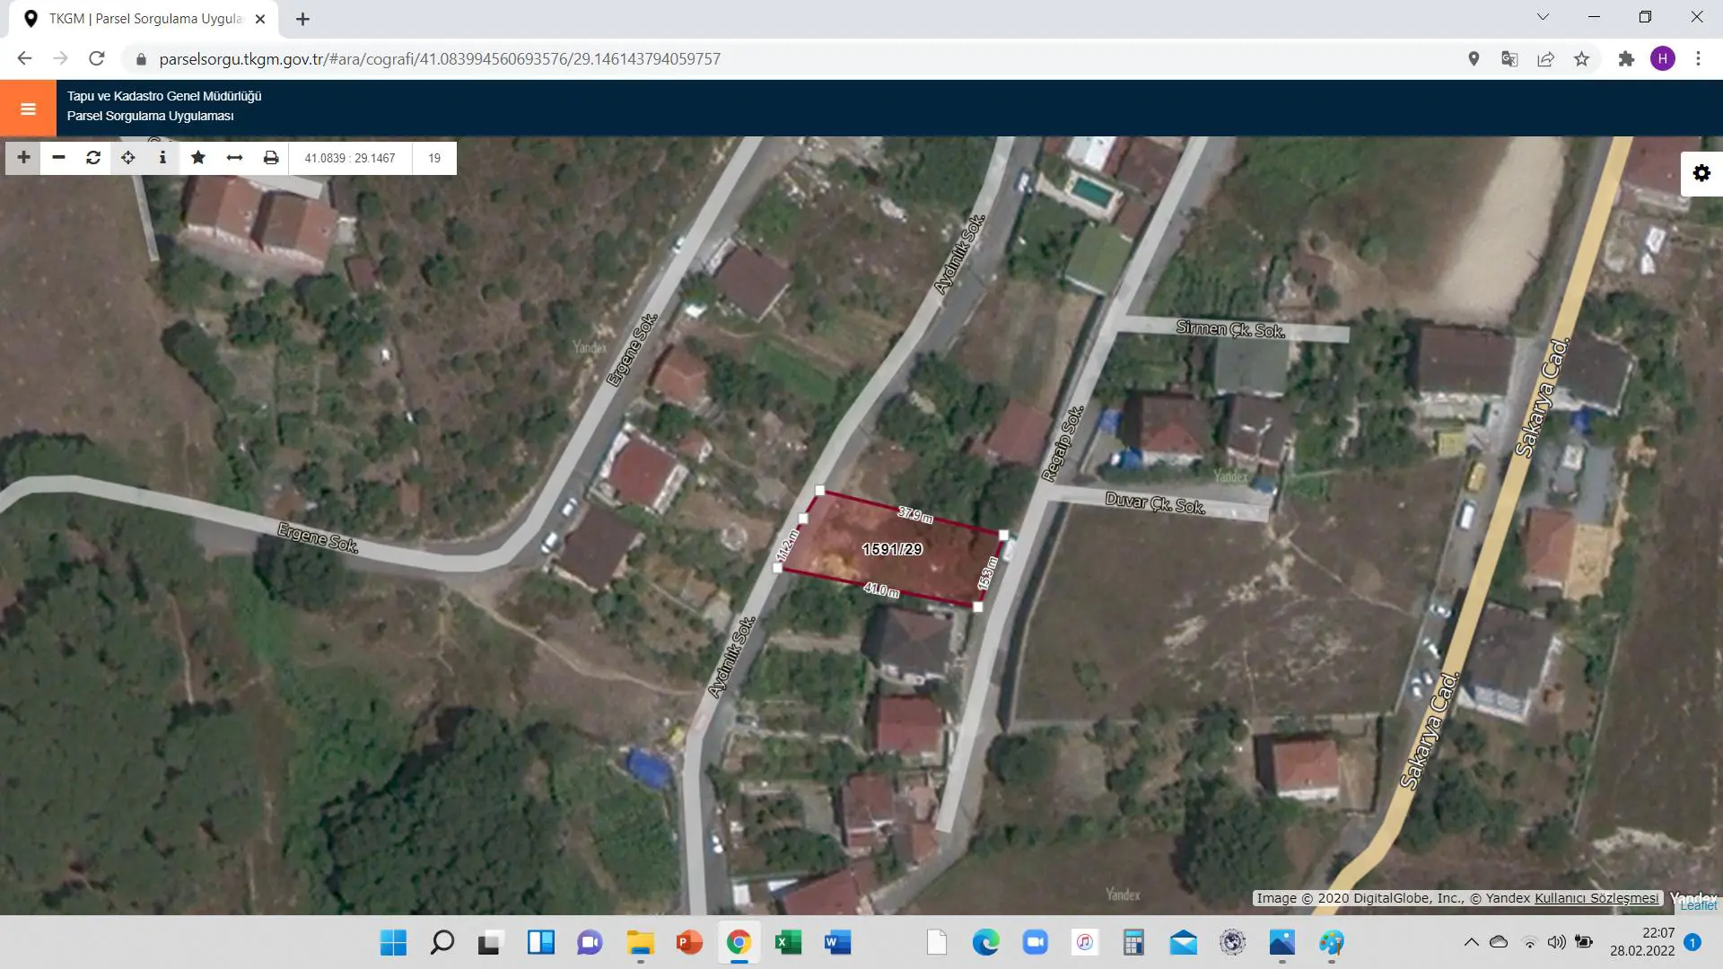1723x969 pixels.
Task: Refresh the map using circular arrows icon
Action: pos(93,158)
